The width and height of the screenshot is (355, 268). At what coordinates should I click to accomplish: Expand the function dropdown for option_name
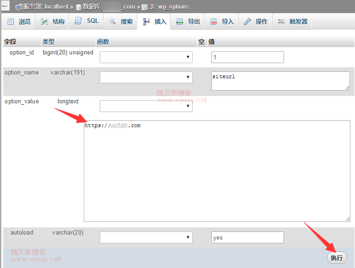pos(146,77)
